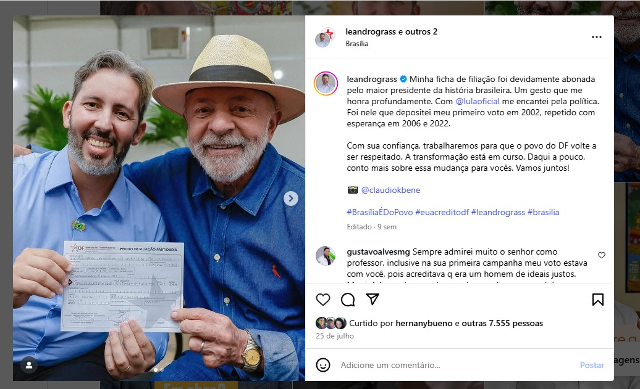
Task: Open the @claudiokbene photographer link
Action: pos(390,190)
